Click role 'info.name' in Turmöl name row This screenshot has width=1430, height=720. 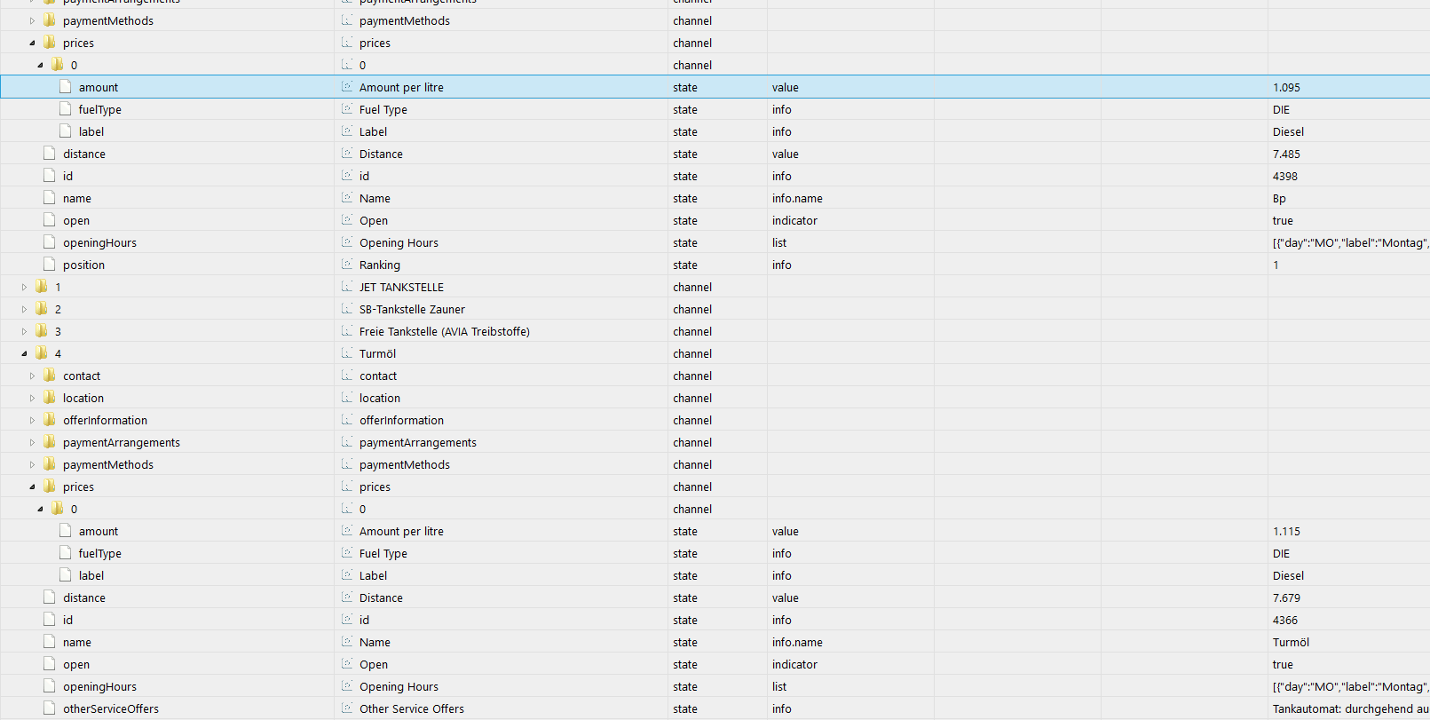click(x=797, y=642)
